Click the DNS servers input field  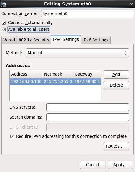[x=87, y=107]
